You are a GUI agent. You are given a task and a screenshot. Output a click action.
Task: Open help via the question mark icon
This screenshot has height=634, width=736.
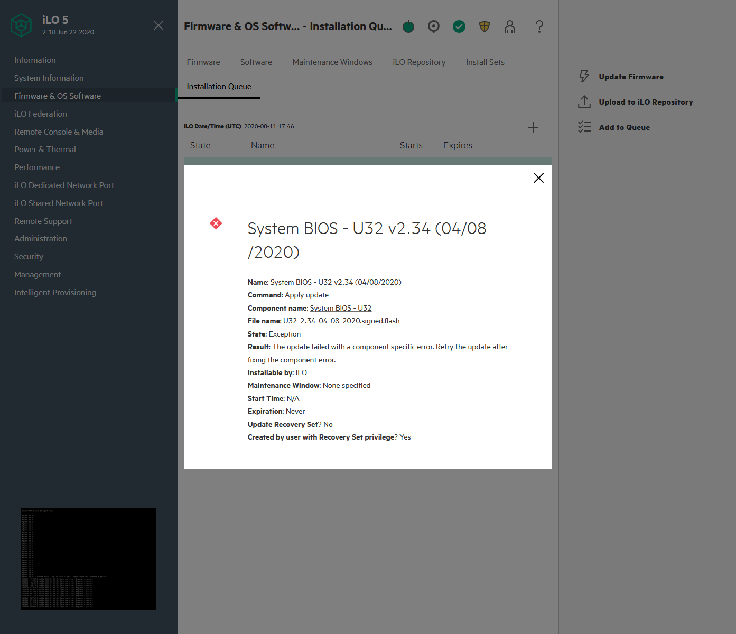539,26
